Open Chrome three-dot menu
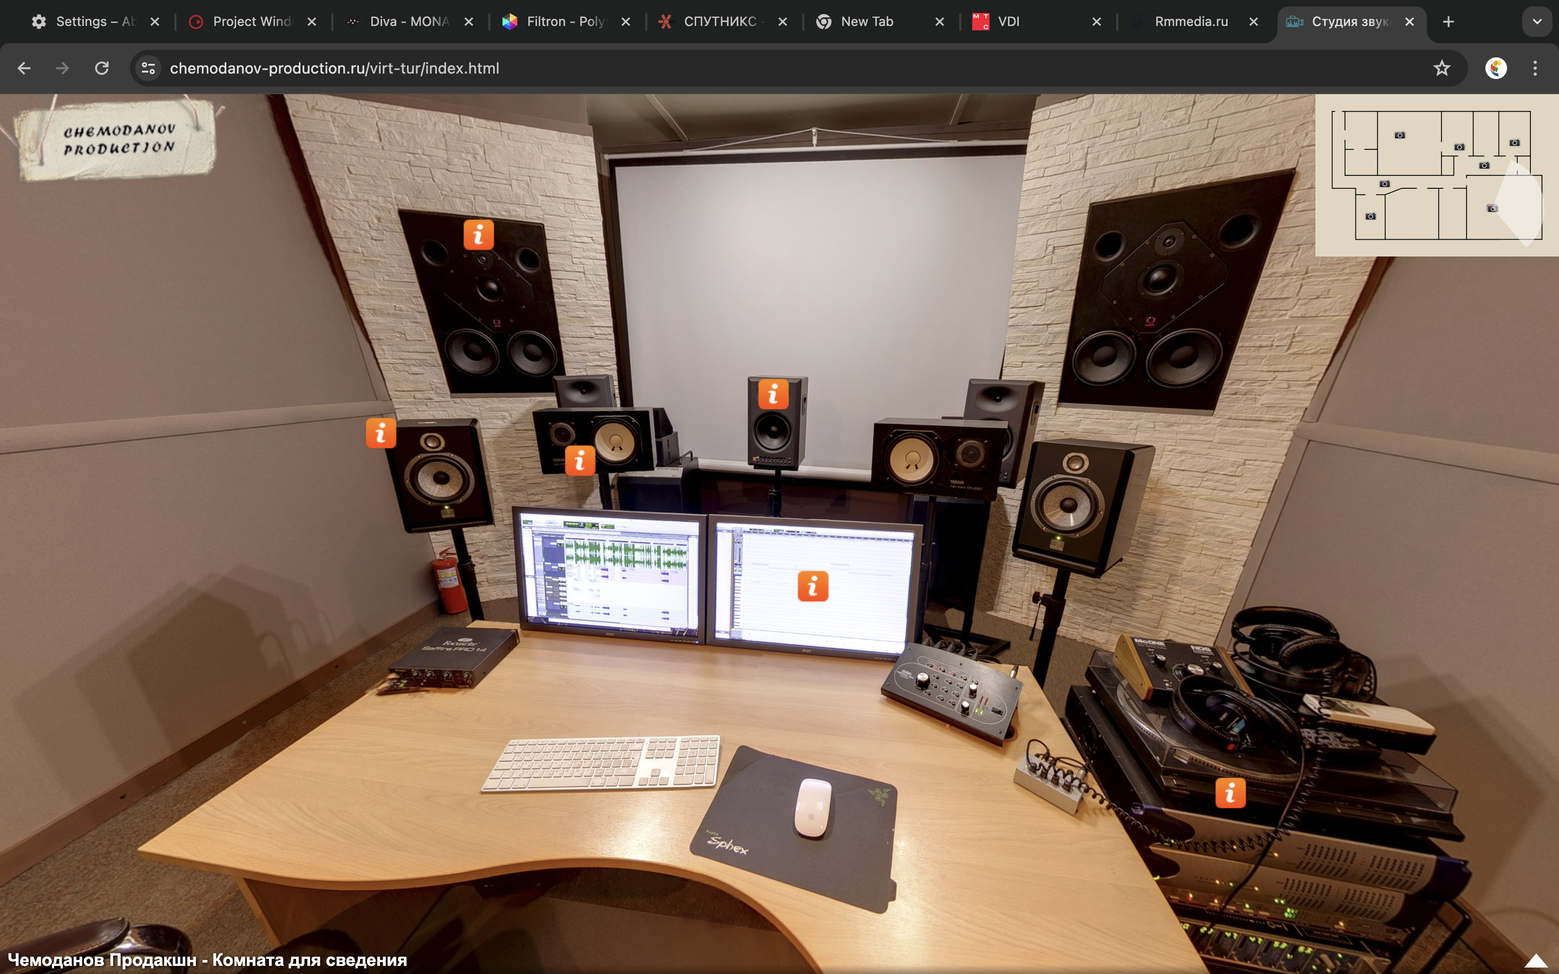This screenshot has height=974, width=1559. pyautogui.click(x=1535, y=68)
